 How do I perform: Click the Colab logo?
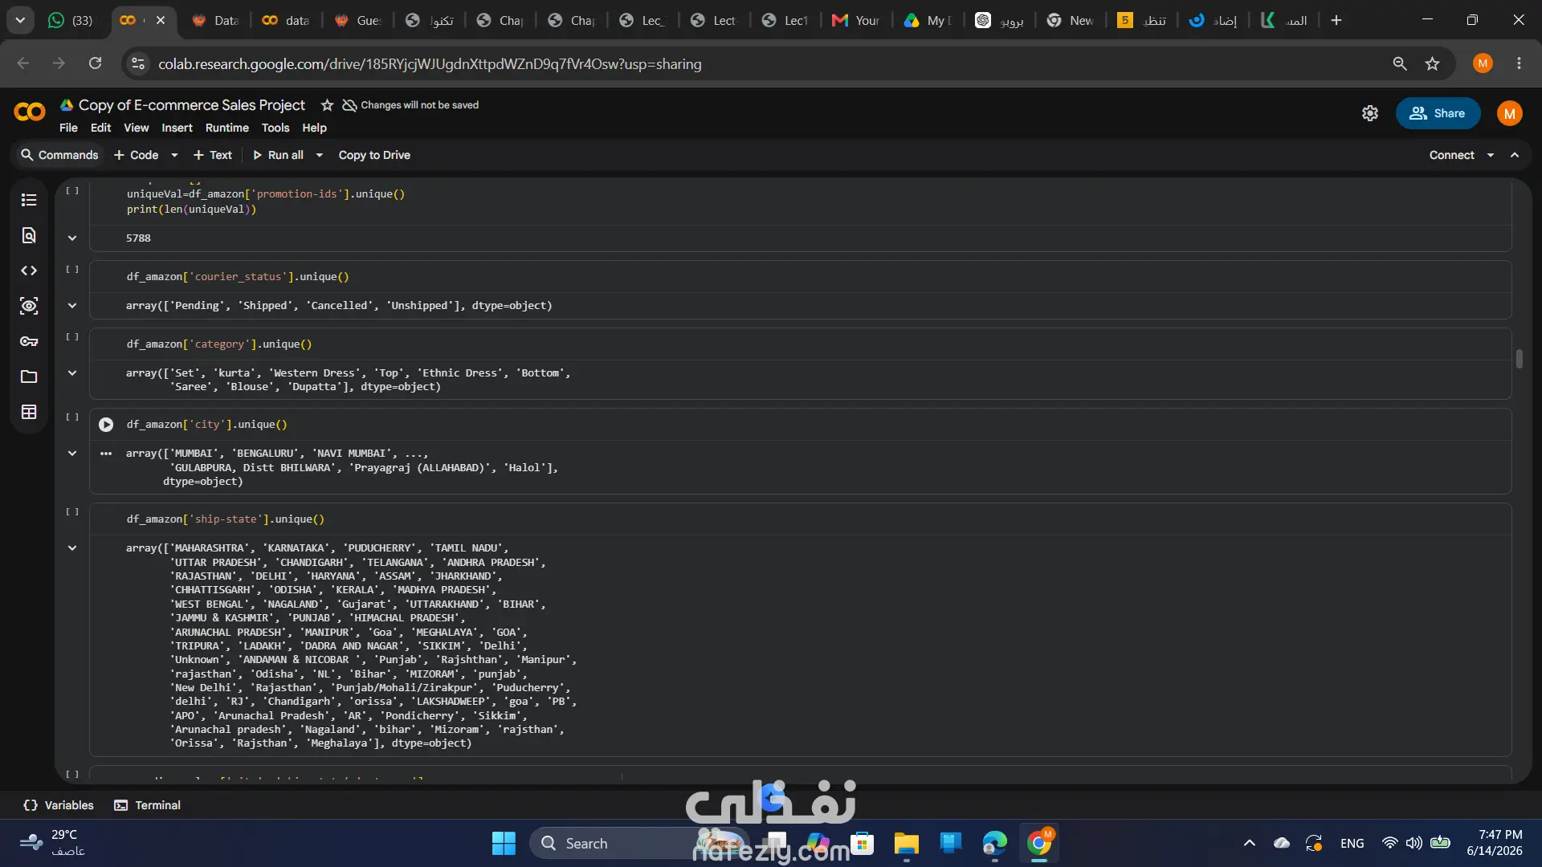tap(30, 112)
